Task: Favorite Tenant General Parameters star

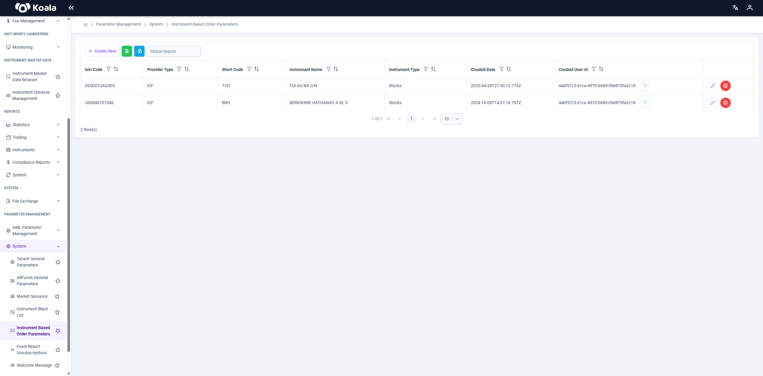Action: tap(58, 262)
